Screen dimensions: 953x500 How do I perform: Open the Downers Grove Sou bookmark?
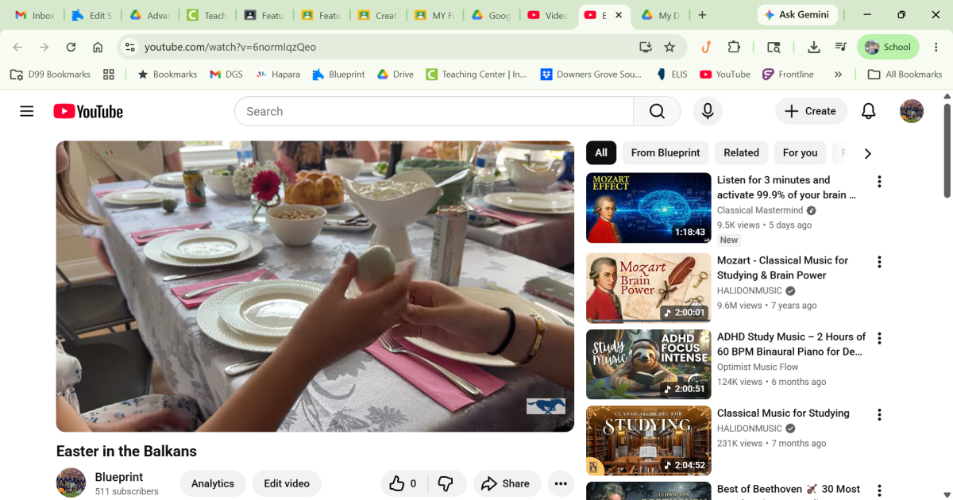tap(591, 74)
